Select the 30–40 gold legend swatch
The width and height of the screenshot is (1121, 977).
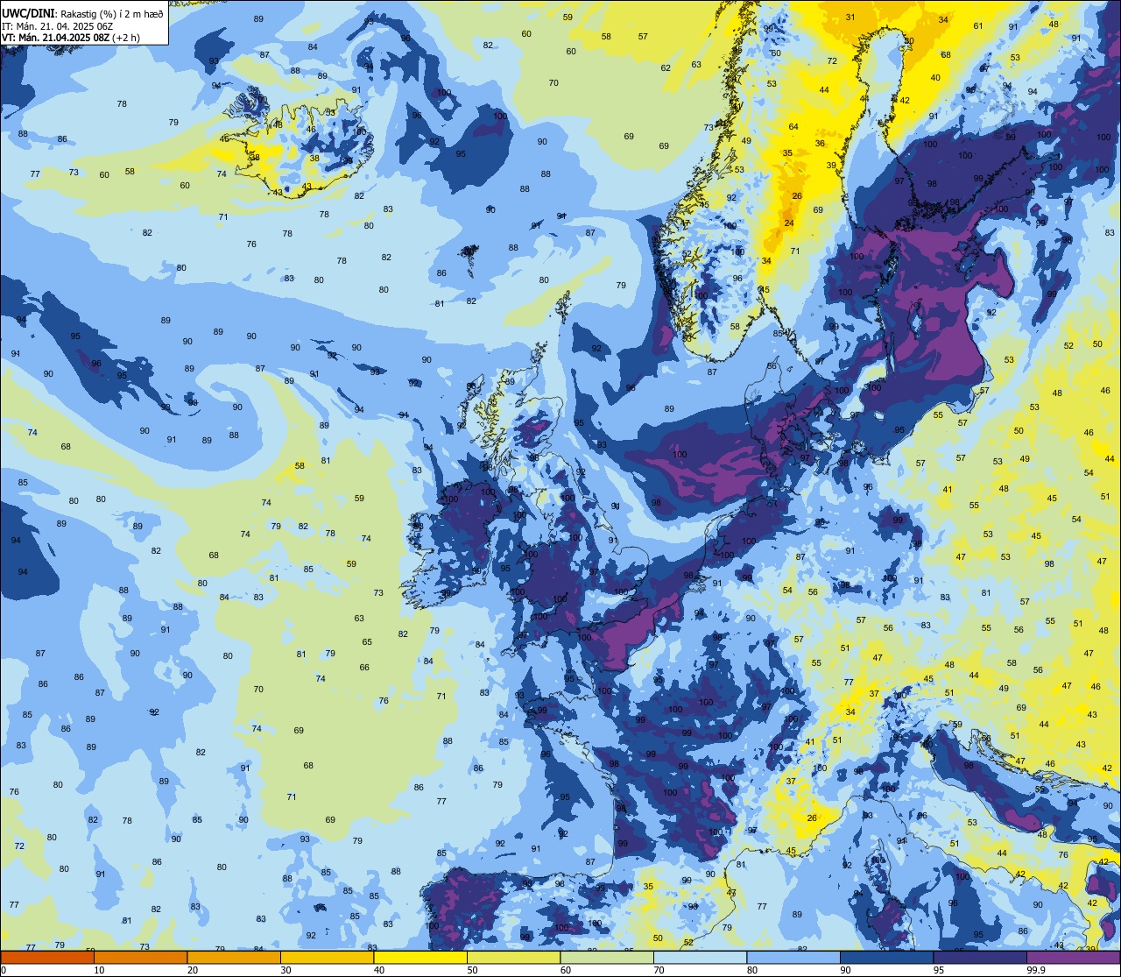(x=327, y=957)
